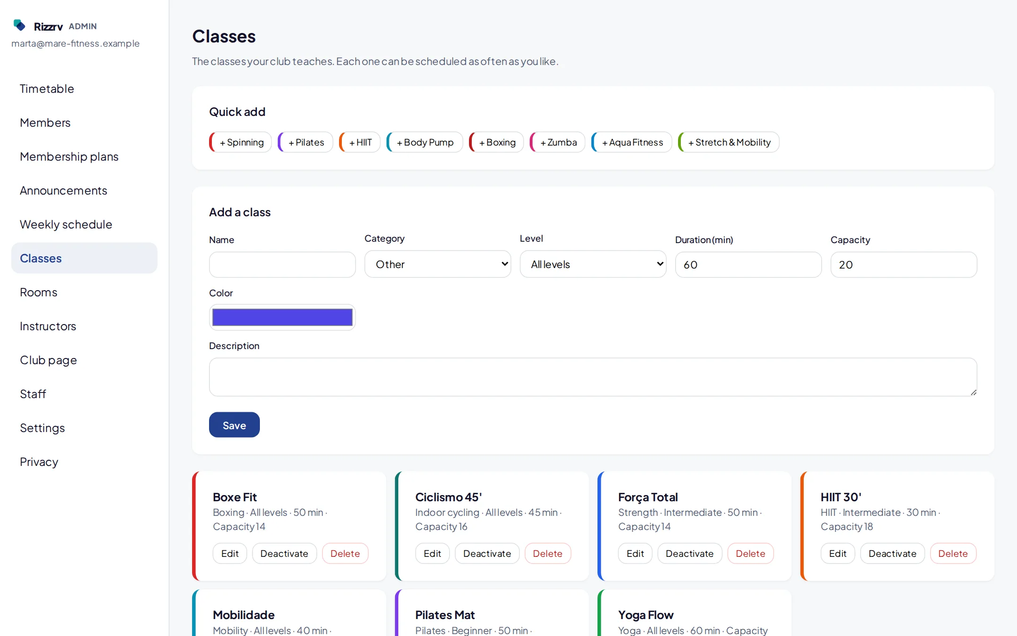
Task: Quick add Aqua Fitness class
Action: pyautogui.click(x=632, y=142)
